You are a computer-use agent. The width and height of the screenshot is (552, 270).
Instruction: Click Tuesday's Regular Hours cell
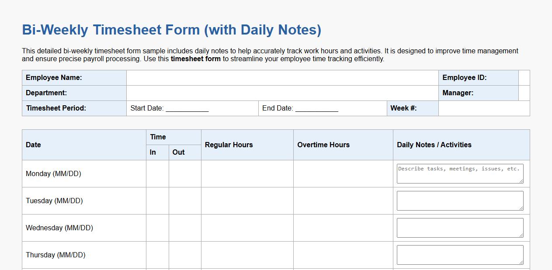(x=247, y=201)
